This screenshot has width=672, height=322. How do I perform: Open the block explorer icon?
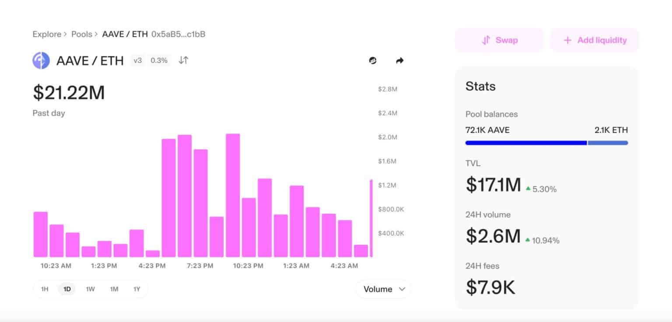point(373,61)
